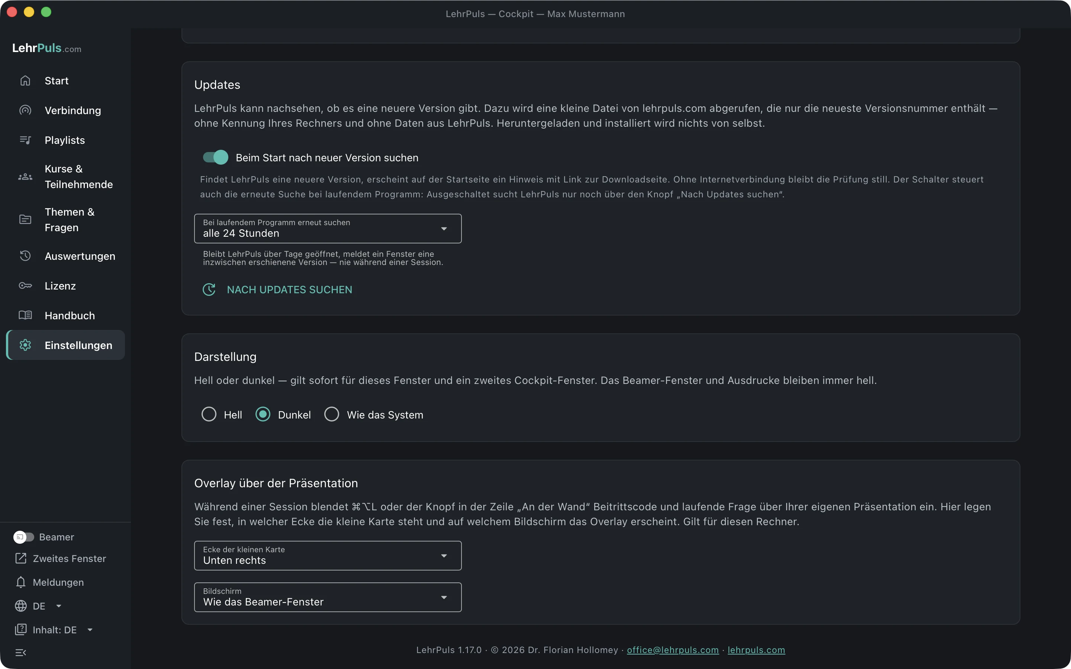1071x669 pixels.
Task: Open the Playlists queue icon
Action: pyautogui.click(x=25, y=140)
